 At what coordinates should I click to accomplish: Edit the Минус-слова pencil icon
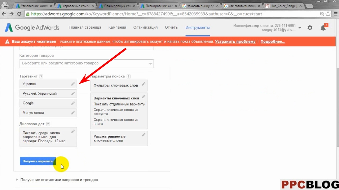pyautogui.click(x=73, y=113)
